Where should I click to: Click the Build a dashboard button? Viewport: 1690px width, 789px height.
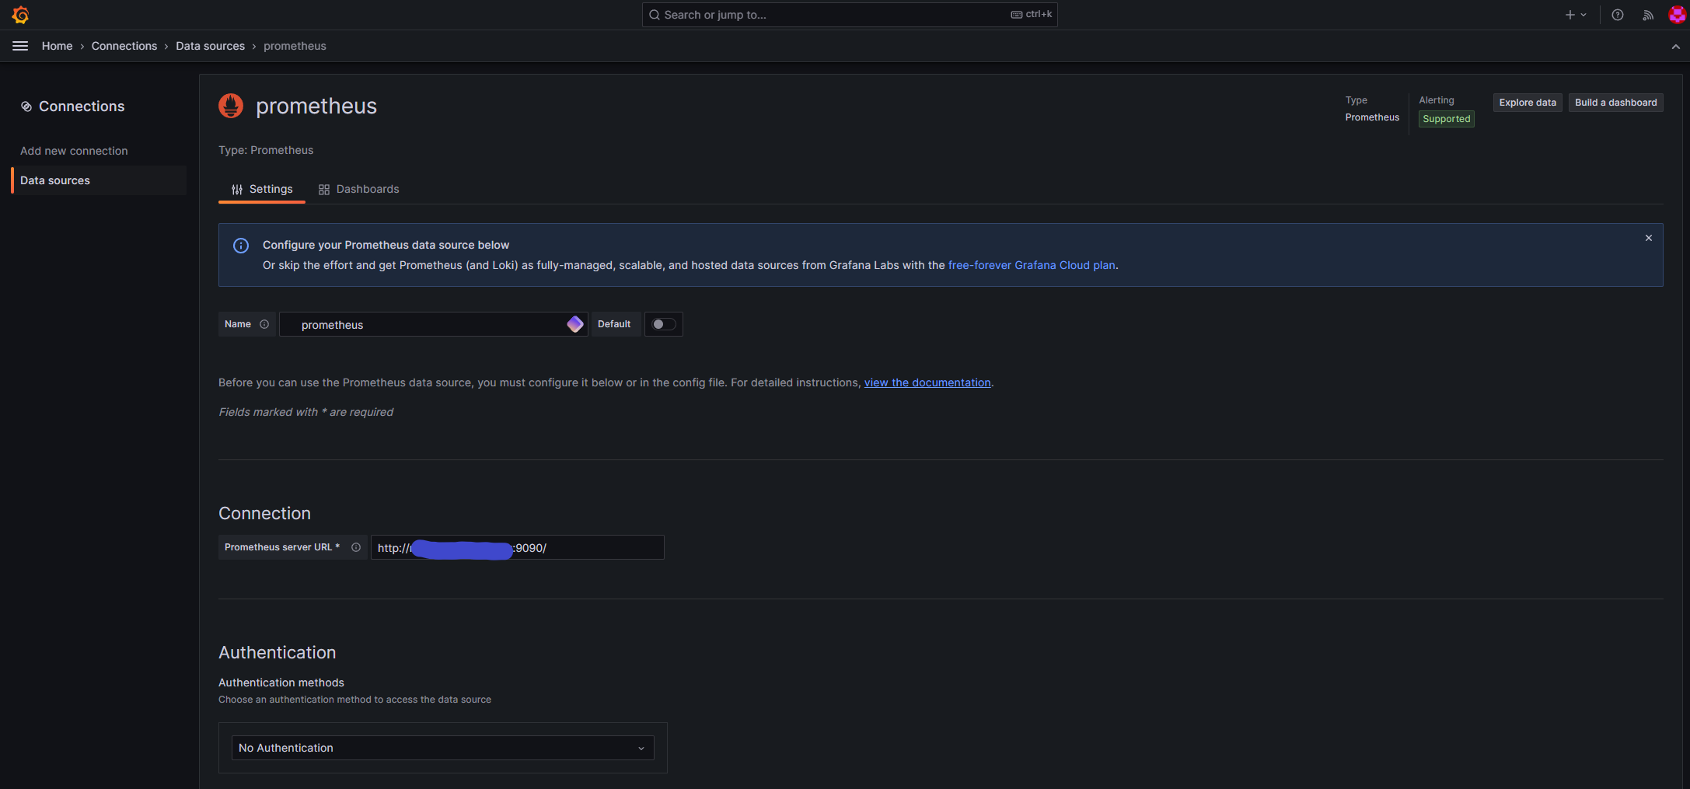1615,102
